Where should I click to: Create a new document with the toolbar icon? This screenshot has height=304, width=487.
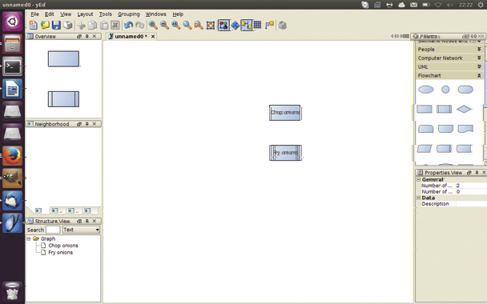33,25
